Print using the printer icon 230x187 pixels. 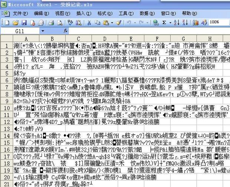coord(51,23)
